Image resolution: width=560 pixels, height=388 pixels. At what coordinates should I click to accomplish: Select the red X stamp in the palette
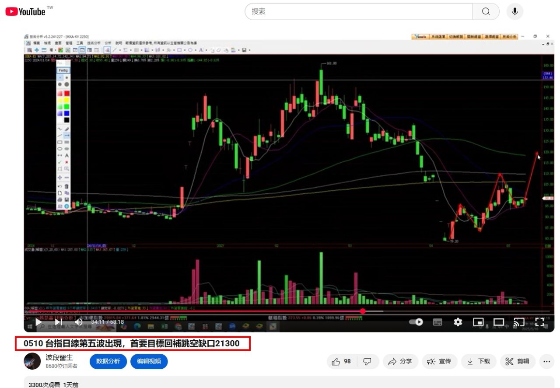(66, 162)
